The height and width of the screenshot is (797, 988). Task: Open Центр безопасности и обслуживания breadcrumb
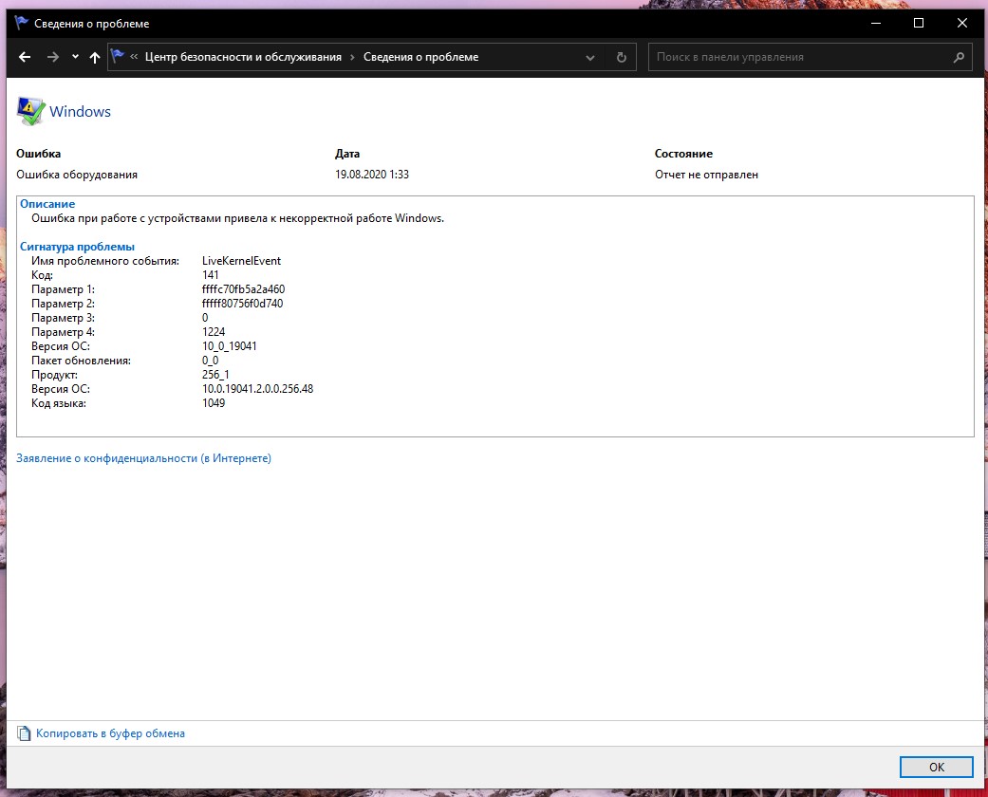(243, 57)
